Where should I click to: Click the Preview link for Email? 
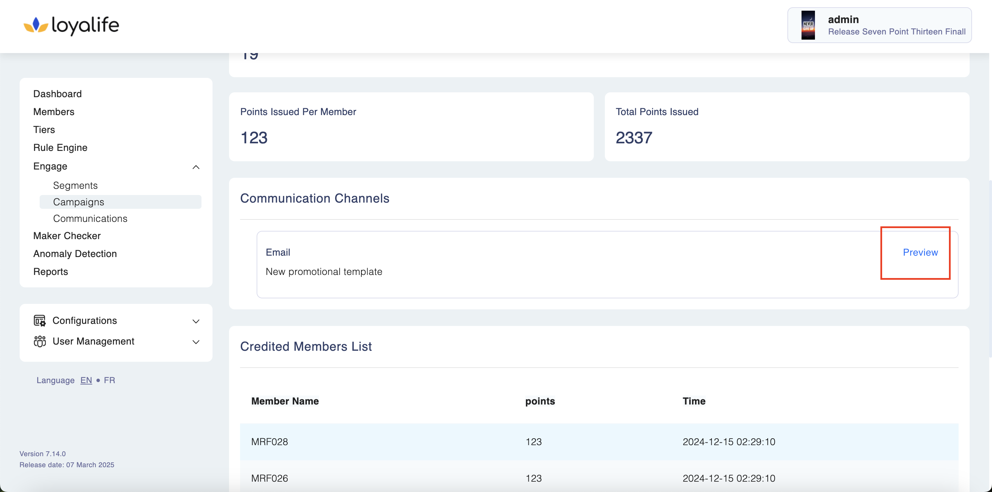(920, 252)
